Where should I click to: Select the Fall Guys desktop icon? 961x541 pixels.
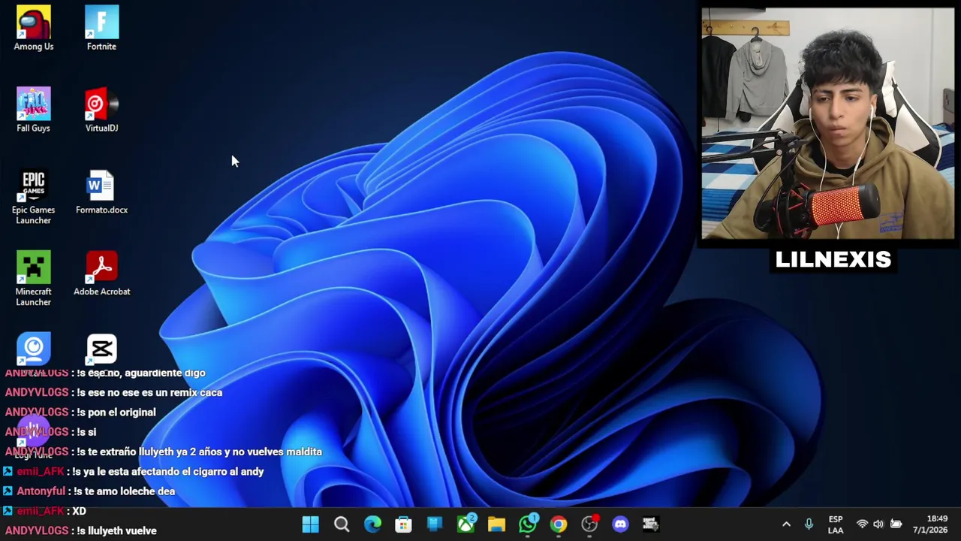tap(34, 110)
